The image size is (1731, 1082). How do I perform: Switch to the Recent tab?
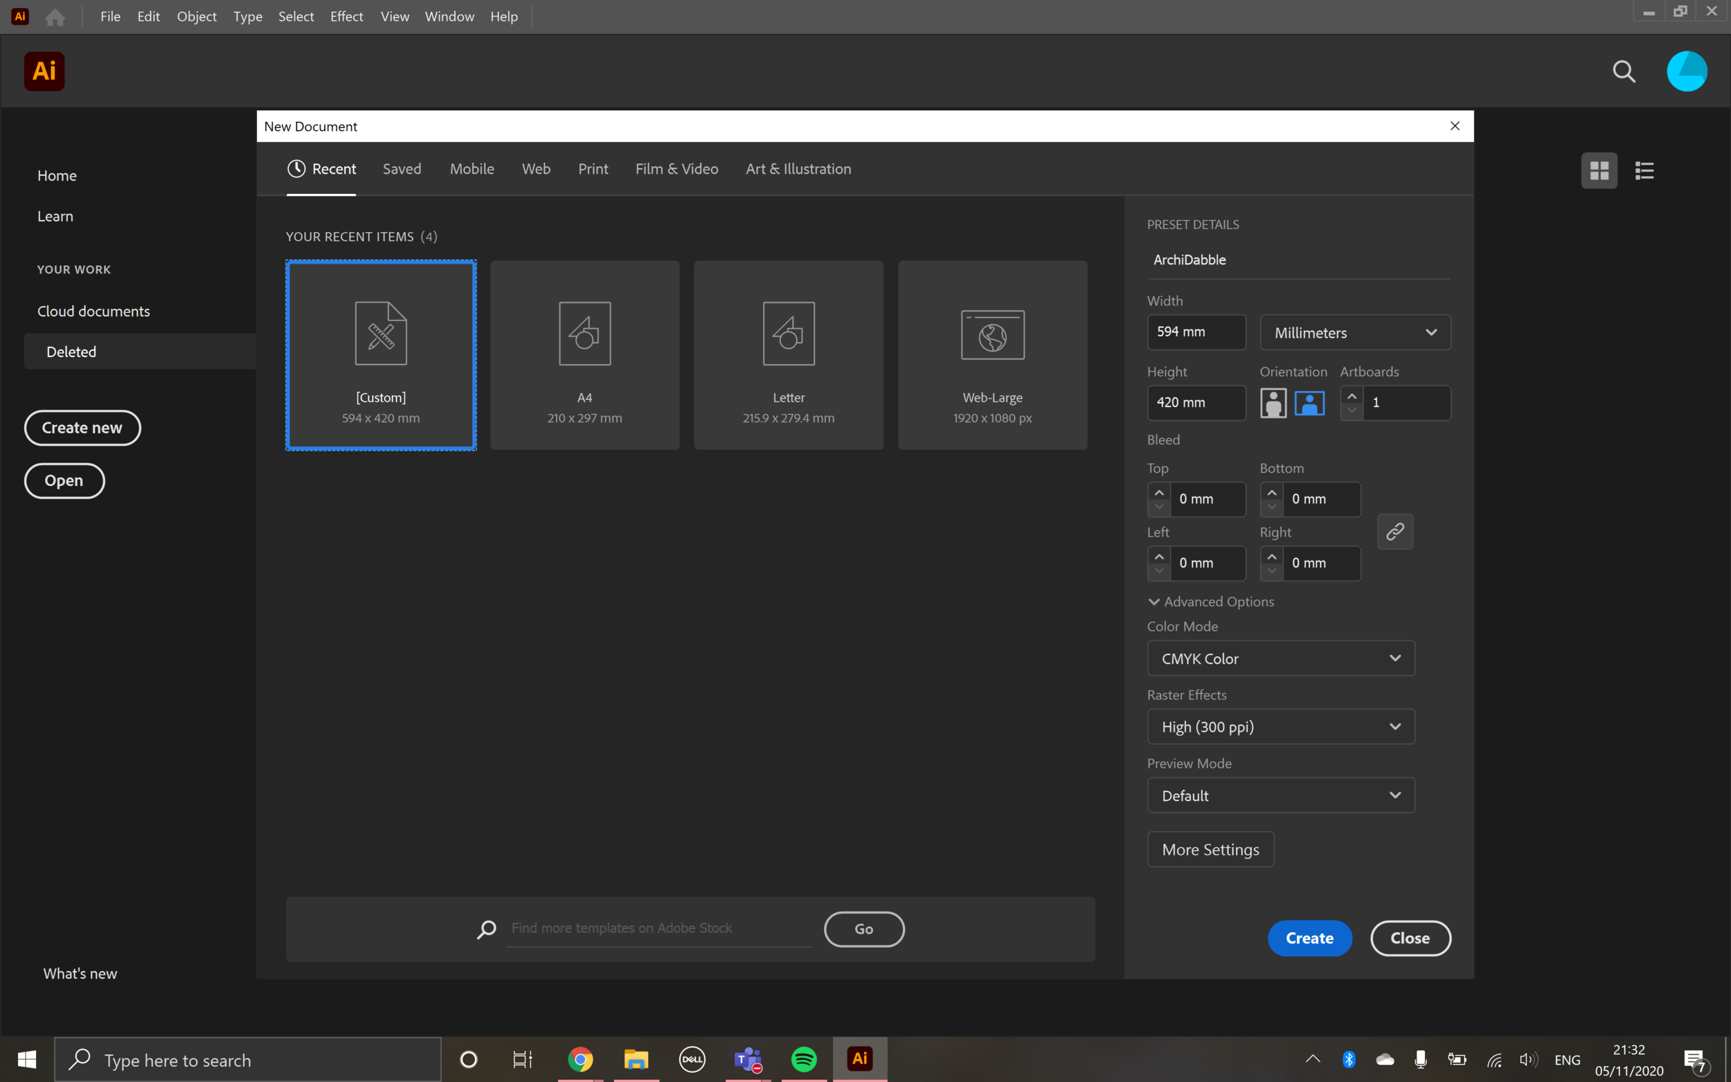(x=321, y=169)
